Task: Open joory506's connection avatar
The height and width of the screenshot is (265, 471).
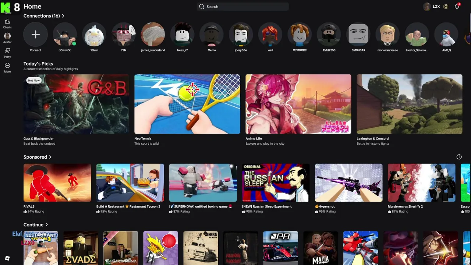Action: pos(241,35)
